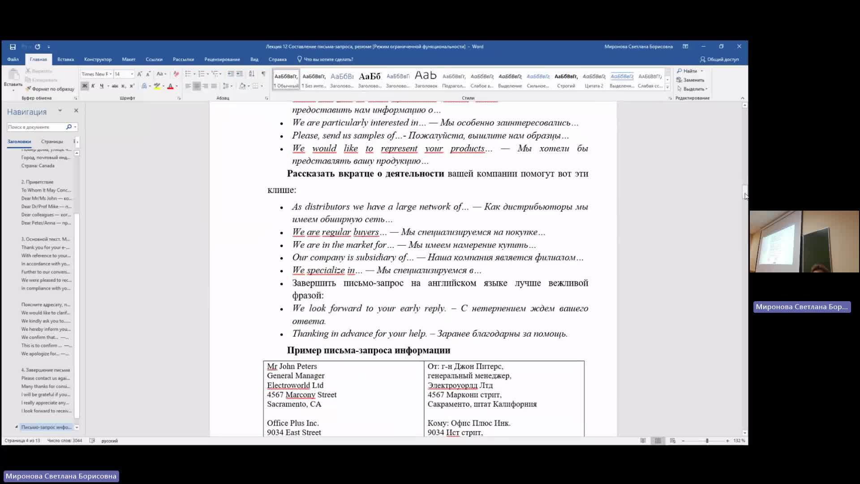Switch to web layout view icon
860x484 pixels.
673,441
